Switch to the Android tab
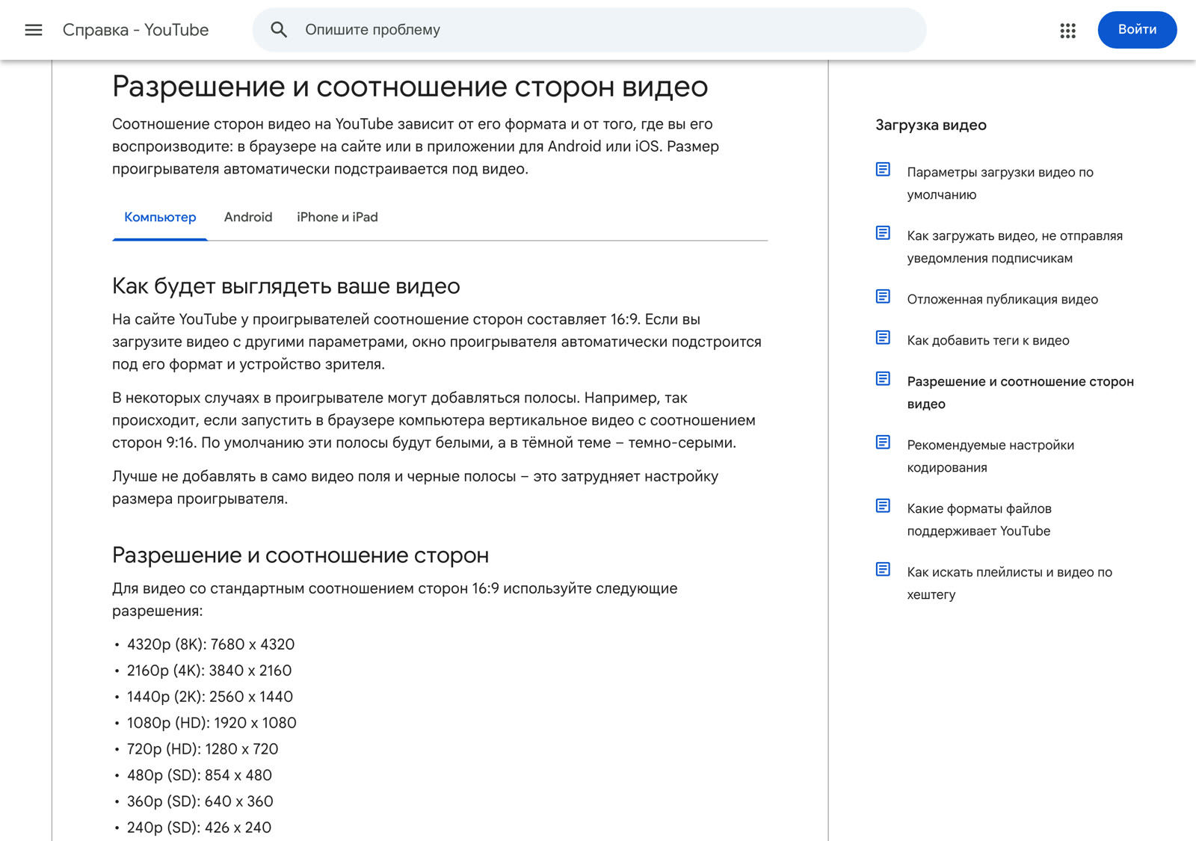The image size is (1196, 841). point(248,218)
